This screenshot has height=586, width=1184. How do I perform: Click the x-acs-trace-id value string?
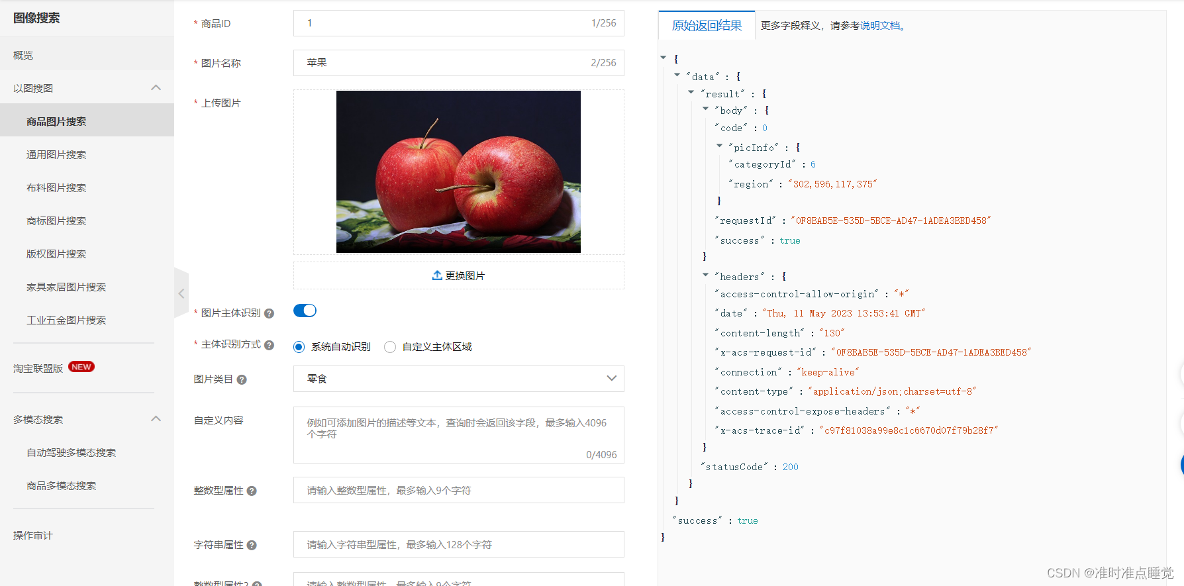909,430
